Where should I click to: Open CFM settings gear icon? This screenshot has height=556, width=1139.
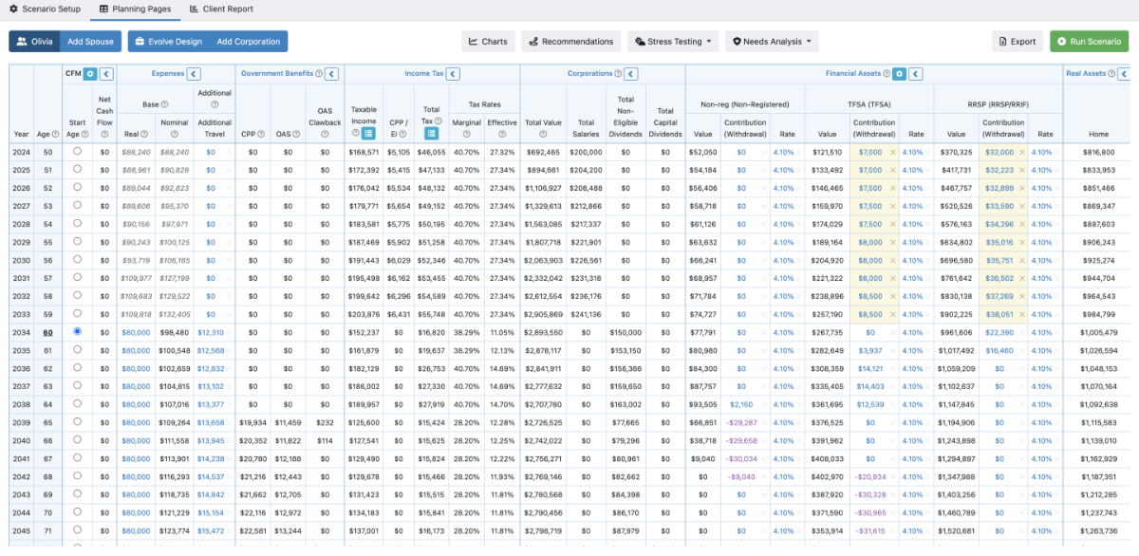click(x=90, y=73)
